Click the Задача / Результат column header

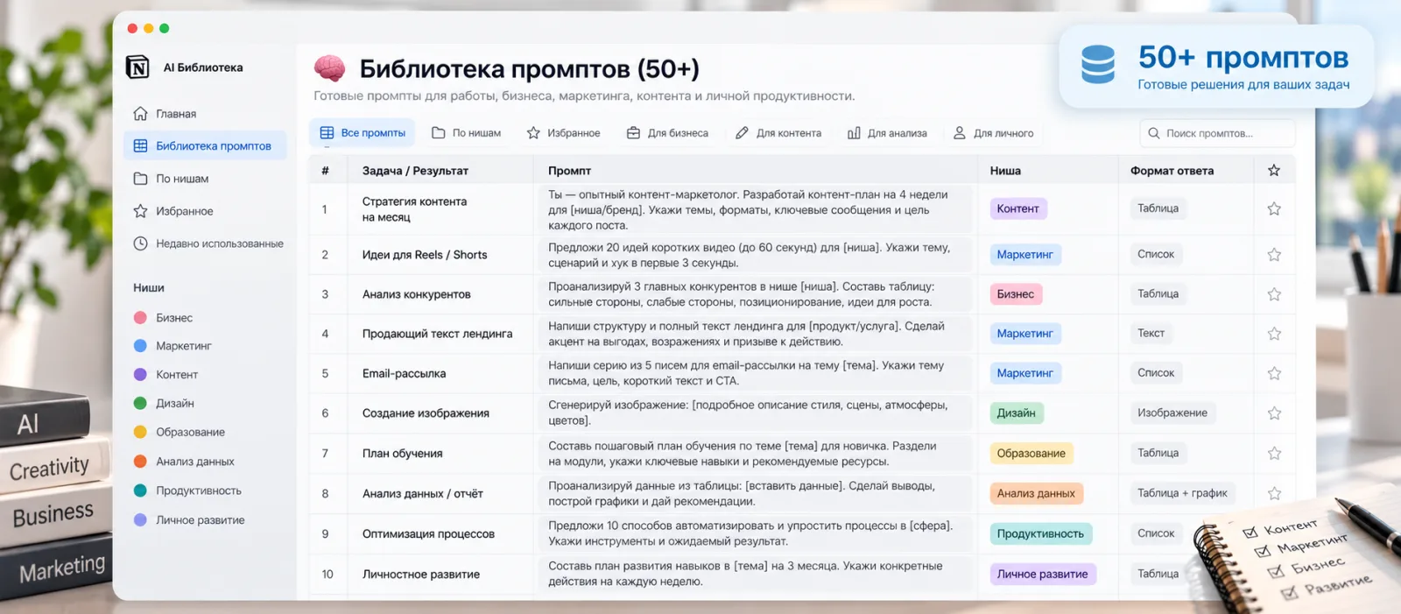(x=415, y=171)
